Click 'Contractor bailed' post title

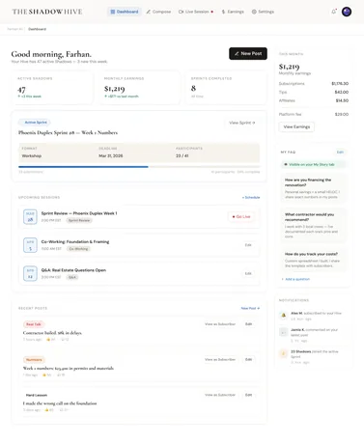pyautogui.click(x=52, y=333)
